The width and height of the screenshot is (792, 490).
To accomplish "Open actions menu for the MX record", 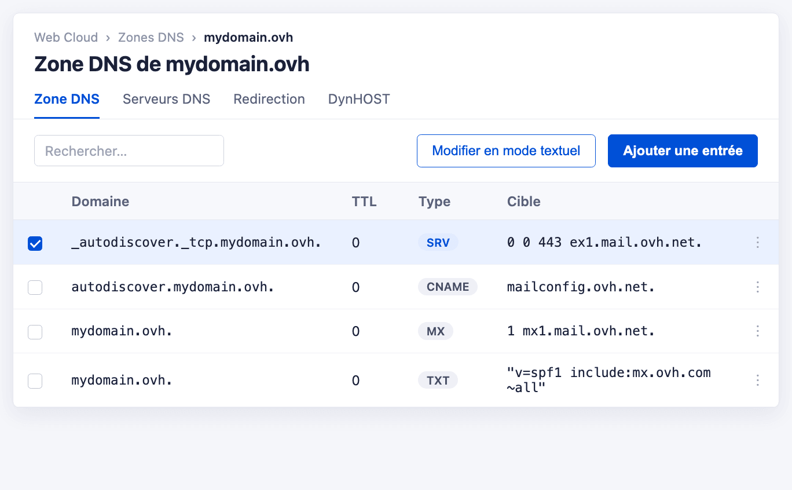I will (757, 331).
